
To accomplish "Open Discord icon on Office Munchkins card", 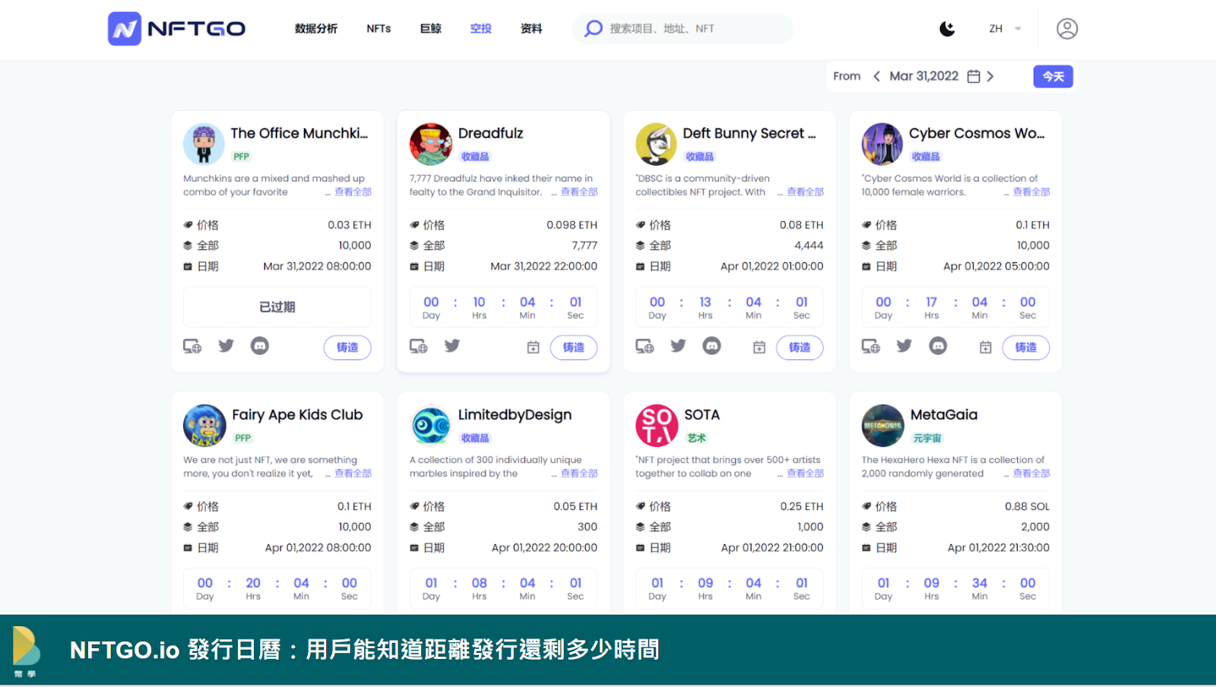I will 260,346.
